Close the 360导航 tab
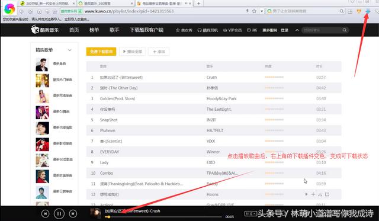Viewport: 379px width, 221px height. click(x=73, y=4)
